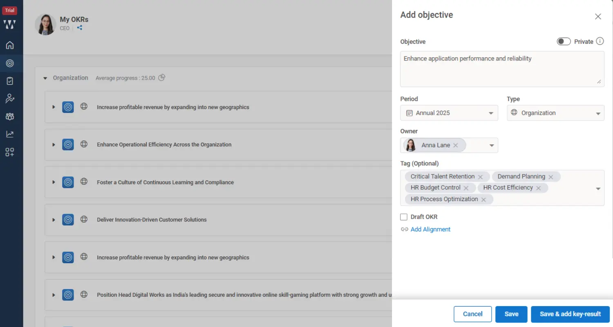This screenshot has height=327, width=613.
Task: Click the Add Alignment link
Action: click(x=430, y=229)
